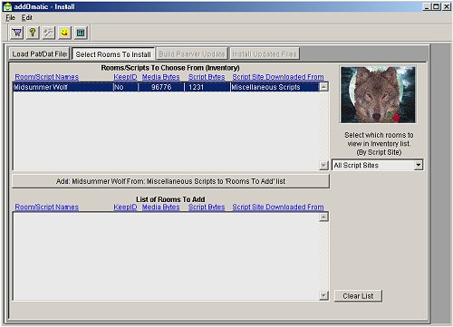The image size is (453, 327).
Task: Click inventory list scroll up arrow
Action: pos(323,87)
